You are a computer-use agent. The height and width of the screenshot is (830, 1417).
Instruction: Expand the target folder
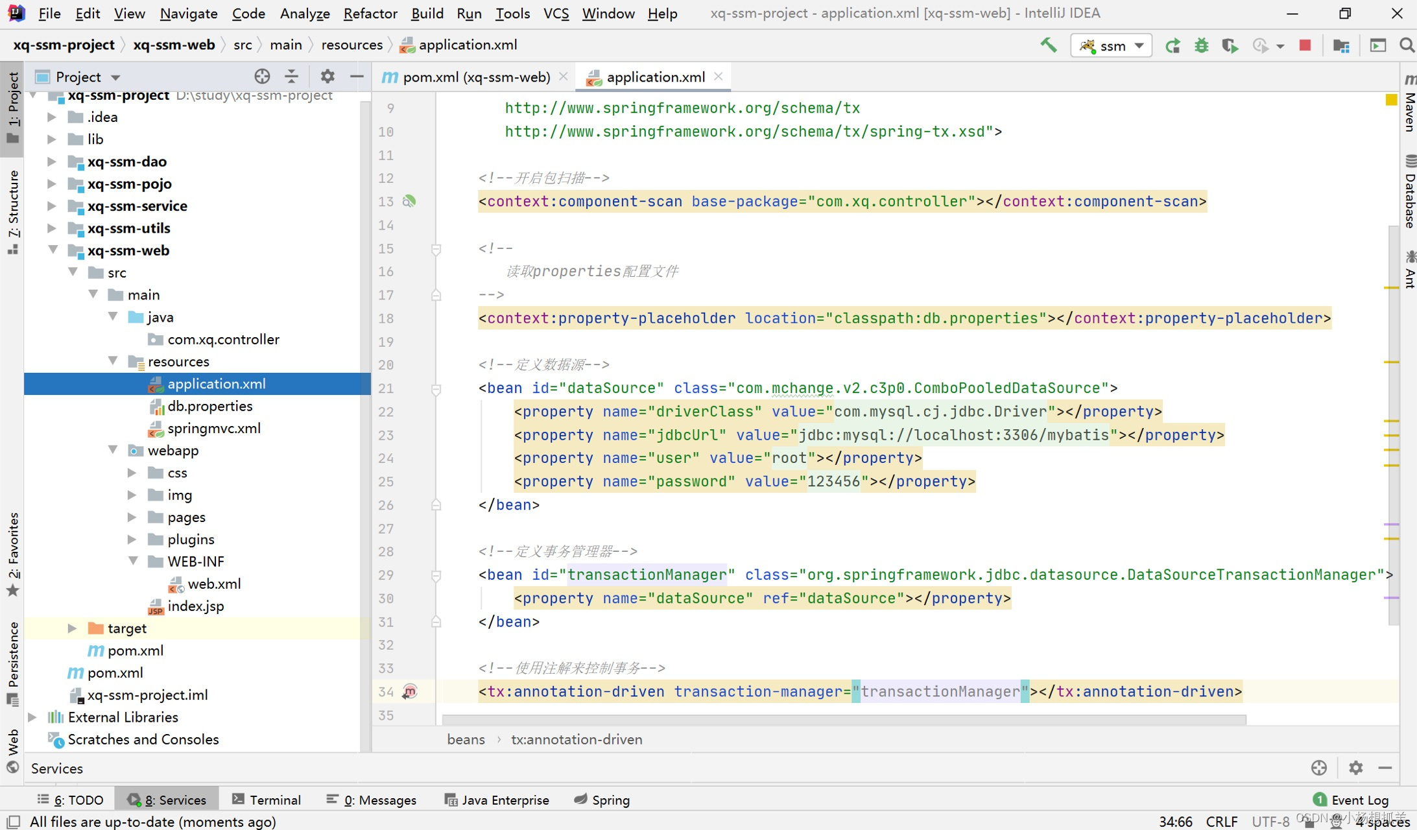point(72,628)
